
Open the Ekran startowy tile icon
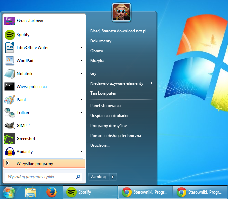point(10,21)
